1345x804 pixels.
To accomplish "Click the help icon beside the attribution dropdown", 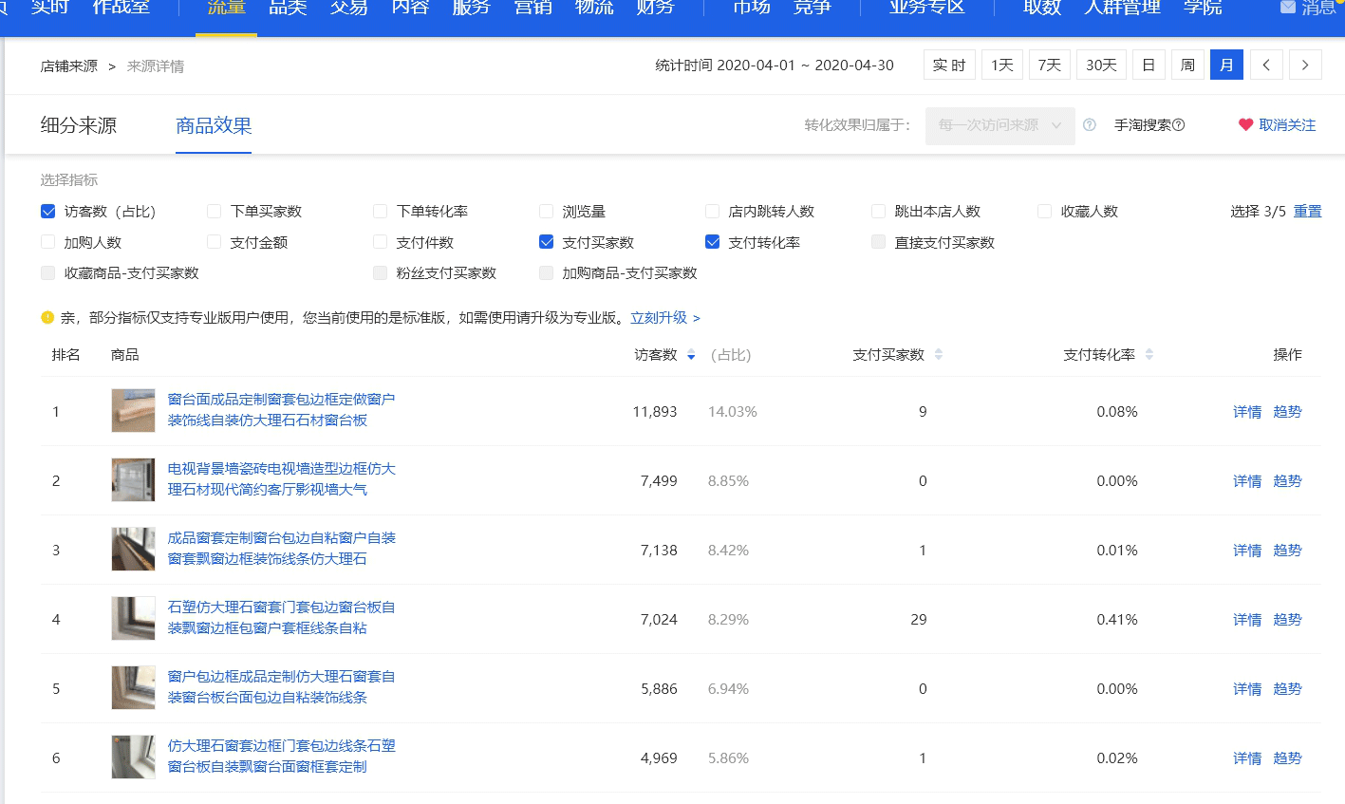I will click(1090, 125).
